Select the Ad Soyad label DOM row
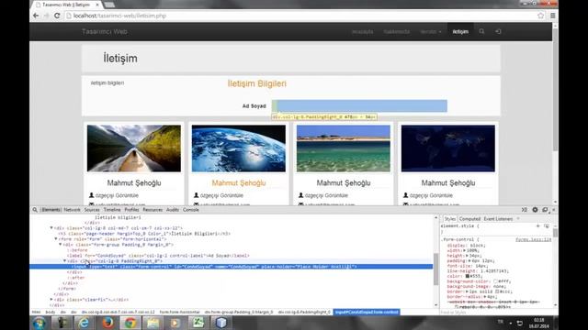The height and width of the screenshot is (330, 588). (x=158, y=256)
